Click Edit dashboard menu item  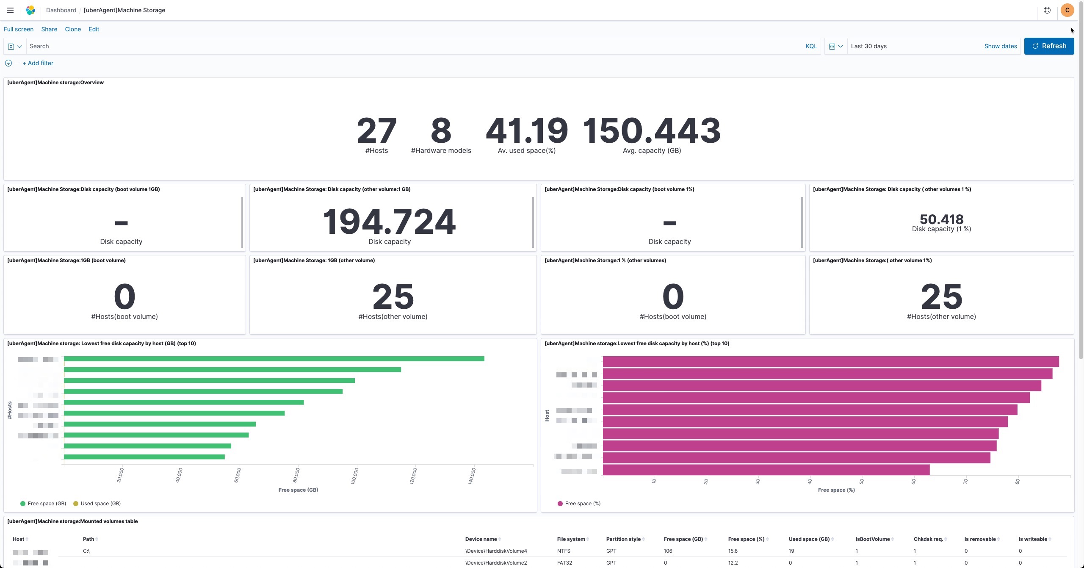[94, 29]
